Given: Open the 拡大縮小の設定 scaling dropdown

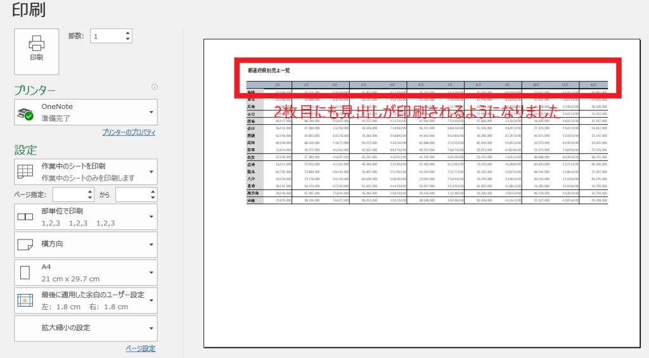Looking at the screenshot, I should [86, 328].
